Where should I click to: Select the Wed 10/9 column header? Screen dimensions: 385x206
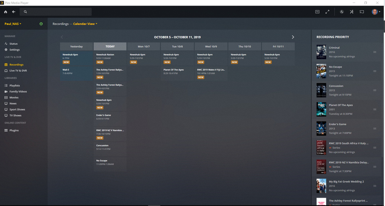click(211, 47)
